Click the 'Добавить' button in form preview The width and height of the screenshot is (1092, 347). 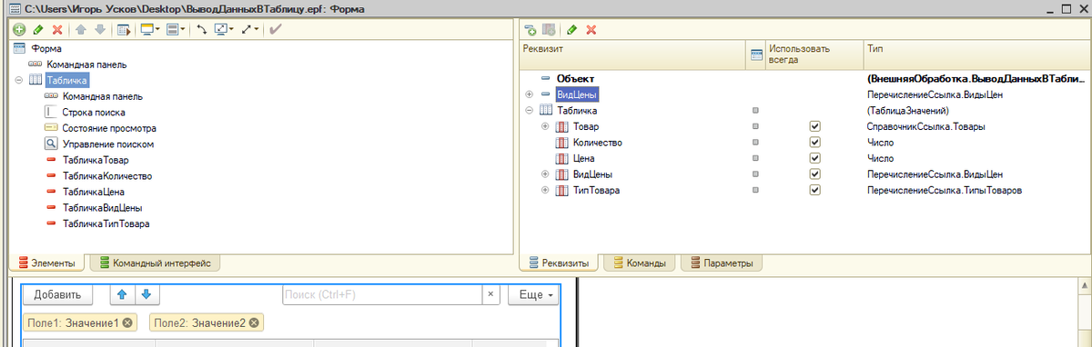57,294
